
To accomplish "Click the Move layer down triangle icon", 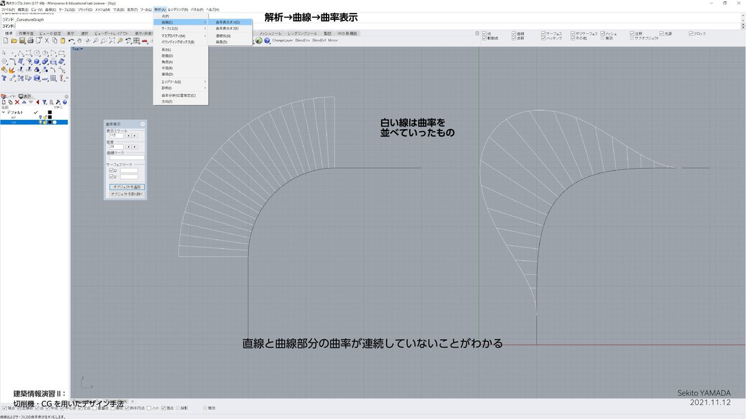I will coord(31,102).
